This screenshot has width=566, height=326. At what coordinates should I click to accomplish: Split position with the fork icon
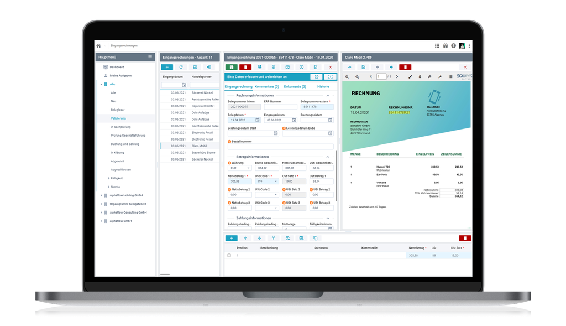click(x=274, y=238)
